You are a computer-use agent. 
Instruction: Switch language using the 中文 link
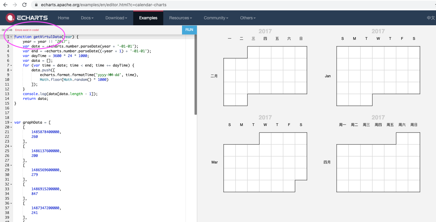click(x=431, y=18)
